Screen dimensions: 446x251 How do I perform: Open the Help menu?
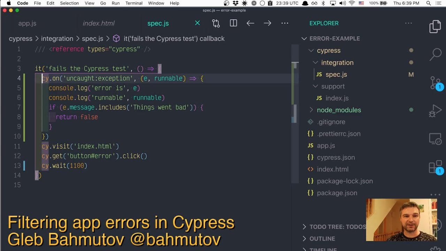[175, 3]
